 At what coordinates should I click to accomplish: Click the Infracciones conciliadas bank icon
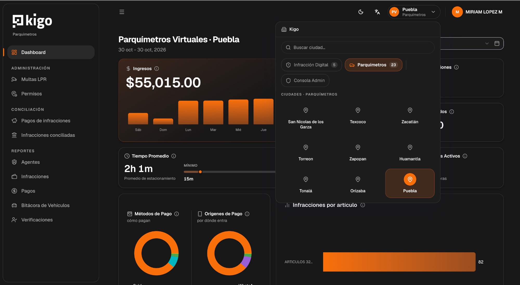[x=14, y=135]
